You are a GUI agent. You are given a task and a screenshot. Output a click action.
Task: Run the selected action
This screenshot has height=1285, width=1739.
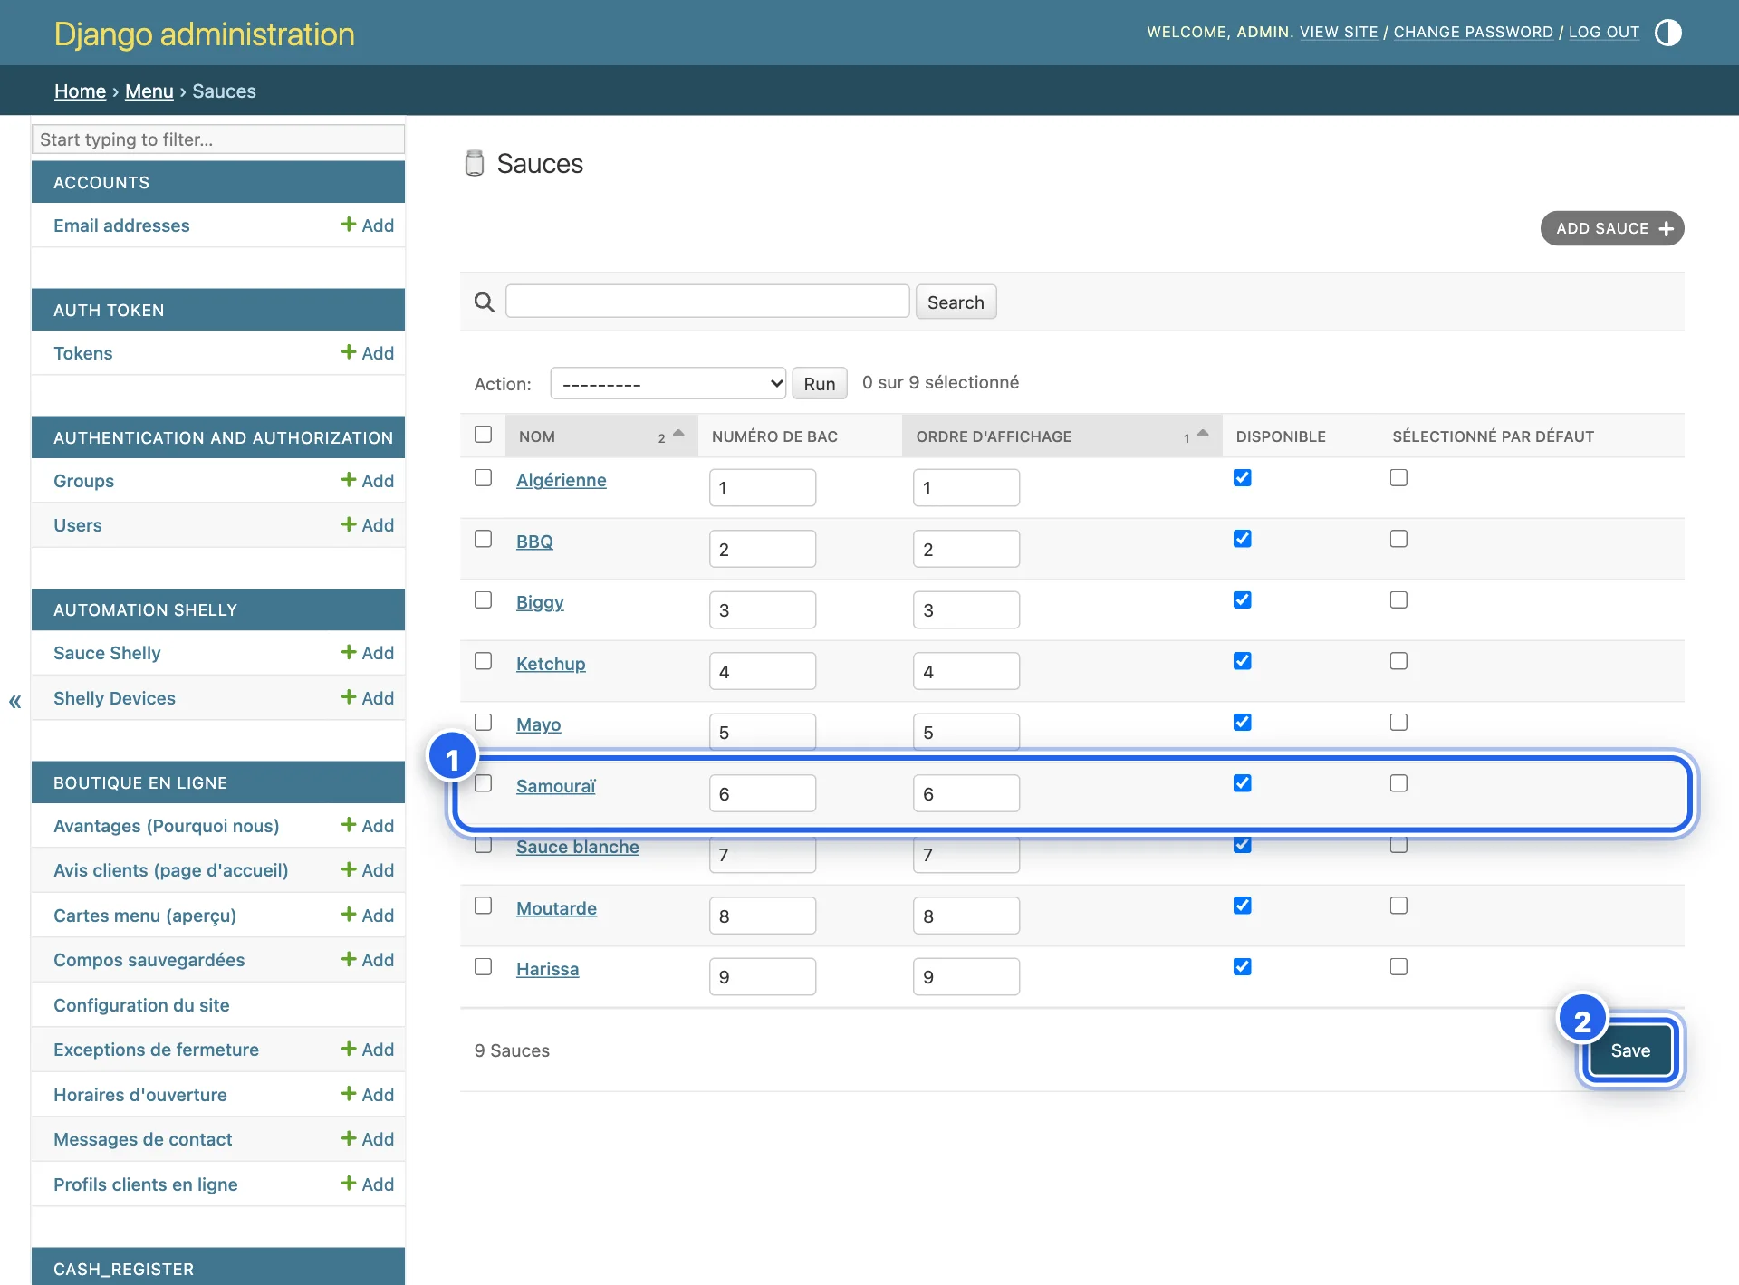(x=820, y=383)
